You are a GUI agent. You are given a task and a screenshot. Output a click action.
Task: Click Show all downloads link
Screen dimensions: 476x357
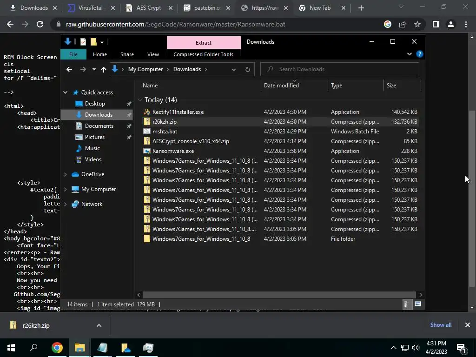[441, 325]
